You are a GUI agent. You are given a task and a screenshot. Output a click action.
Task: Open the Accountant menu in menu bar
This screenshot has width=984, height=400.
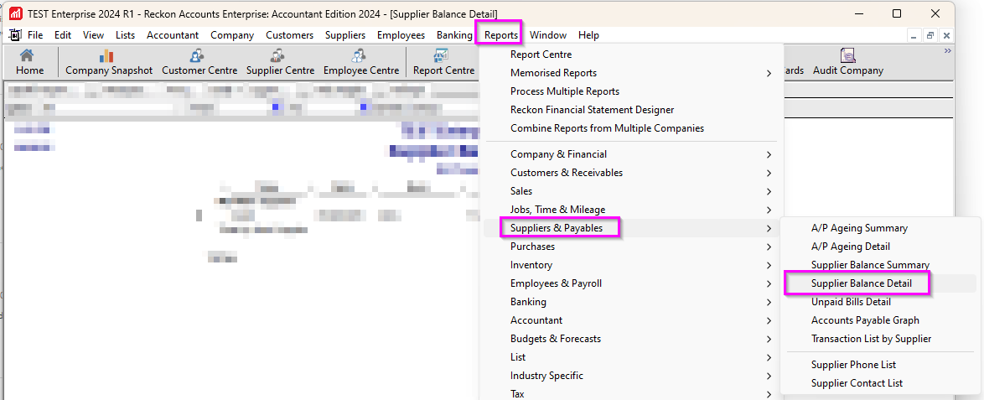pyautogui.click(x=173, y=35)
